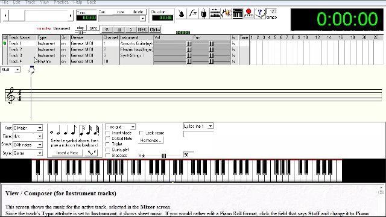Select the eighth note symbol
Image resolution: width=386 pixels, height=217 pixels.
tap(74, 130)
